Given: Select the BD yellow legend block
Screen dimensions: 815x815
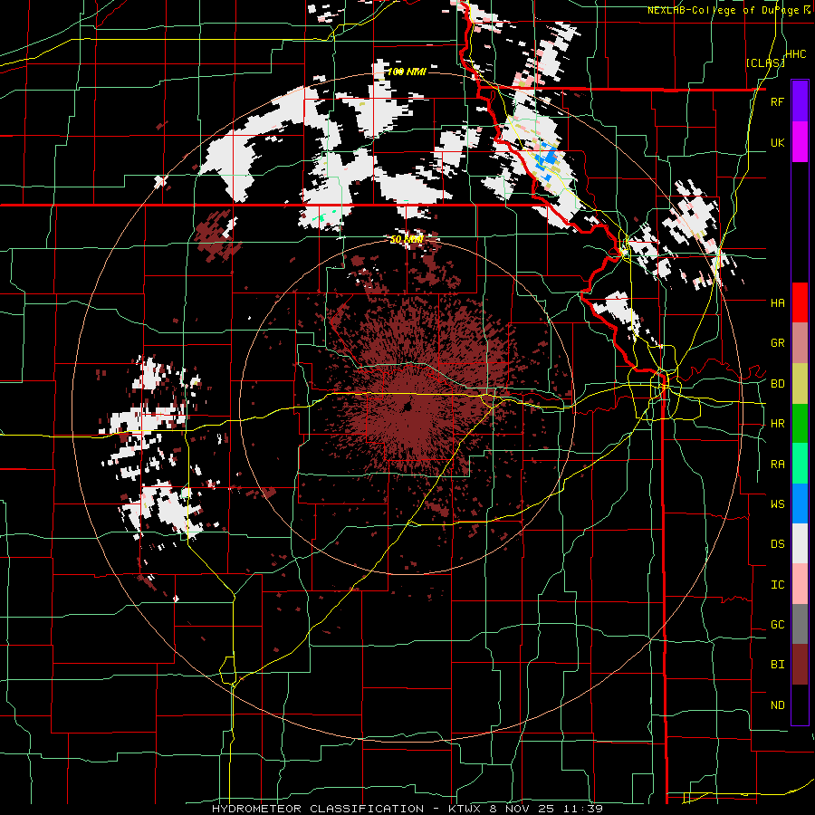Looking at the screenshot, I should [x=800, y=384].
